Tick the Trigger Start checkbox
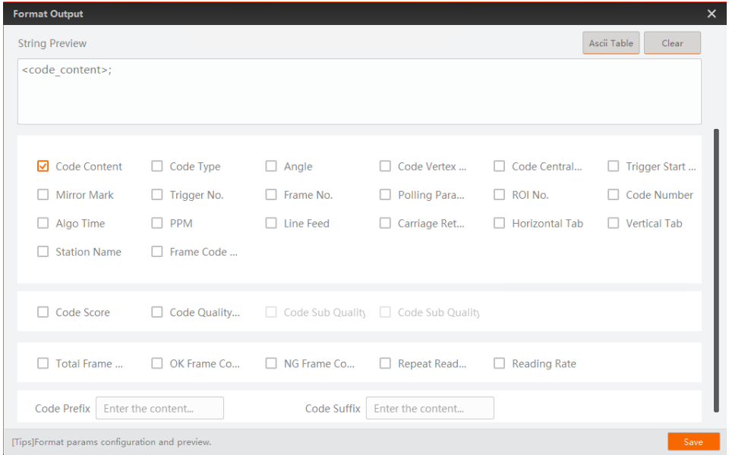 pyautogui.click(x=614, y=166)
